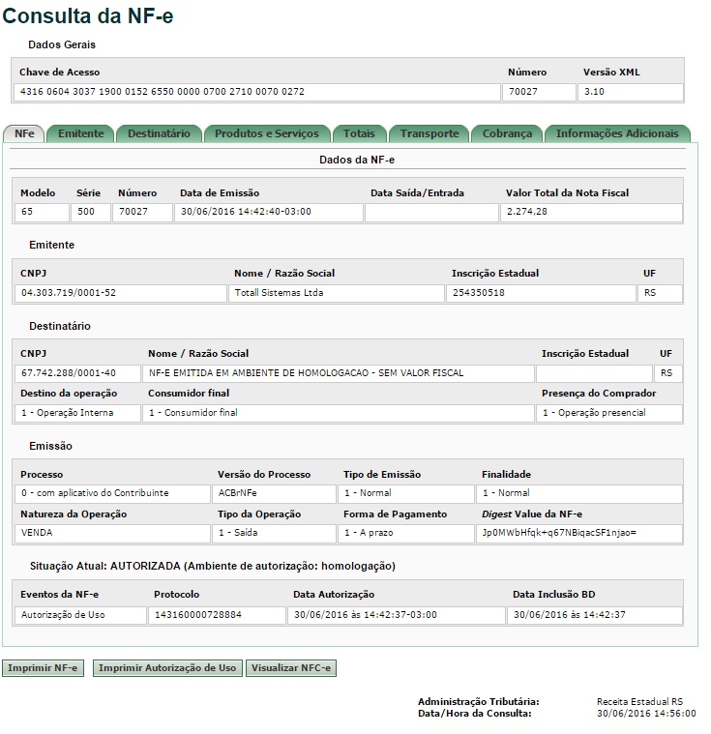Image resolution: width=711 pixels, height=734 pixels.
Task: Click the Data Inclusão BD value
Action: tap(595, 615)
